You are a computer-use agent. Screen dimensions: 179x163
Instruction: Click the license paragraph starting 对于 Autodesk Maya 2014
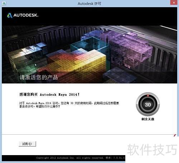click(x=69, y=105)
